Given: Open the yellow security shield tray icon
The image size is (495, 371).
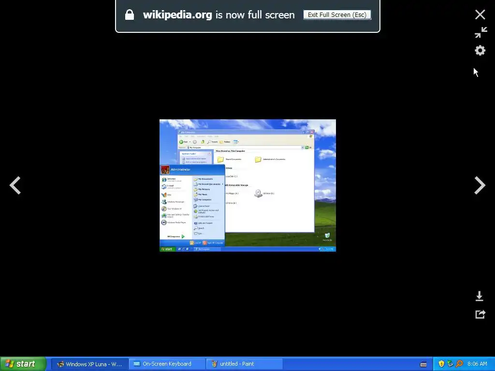Looking at the screenshot, I should 441,364.
